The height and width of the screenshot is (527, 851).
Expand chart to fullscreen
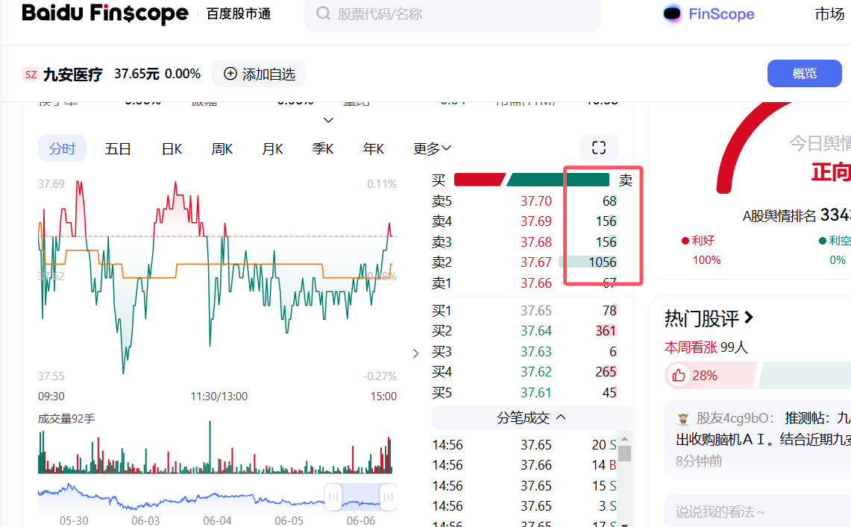coord(599,148)
